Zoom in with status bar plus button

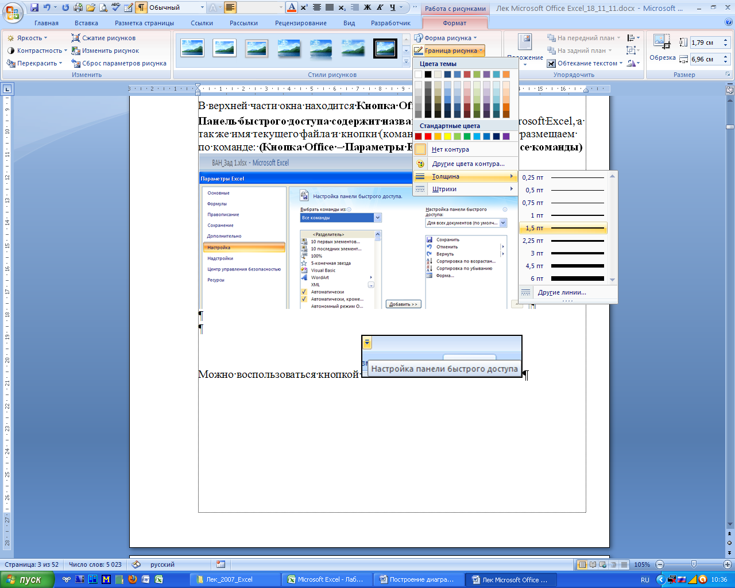pos(728,564)
